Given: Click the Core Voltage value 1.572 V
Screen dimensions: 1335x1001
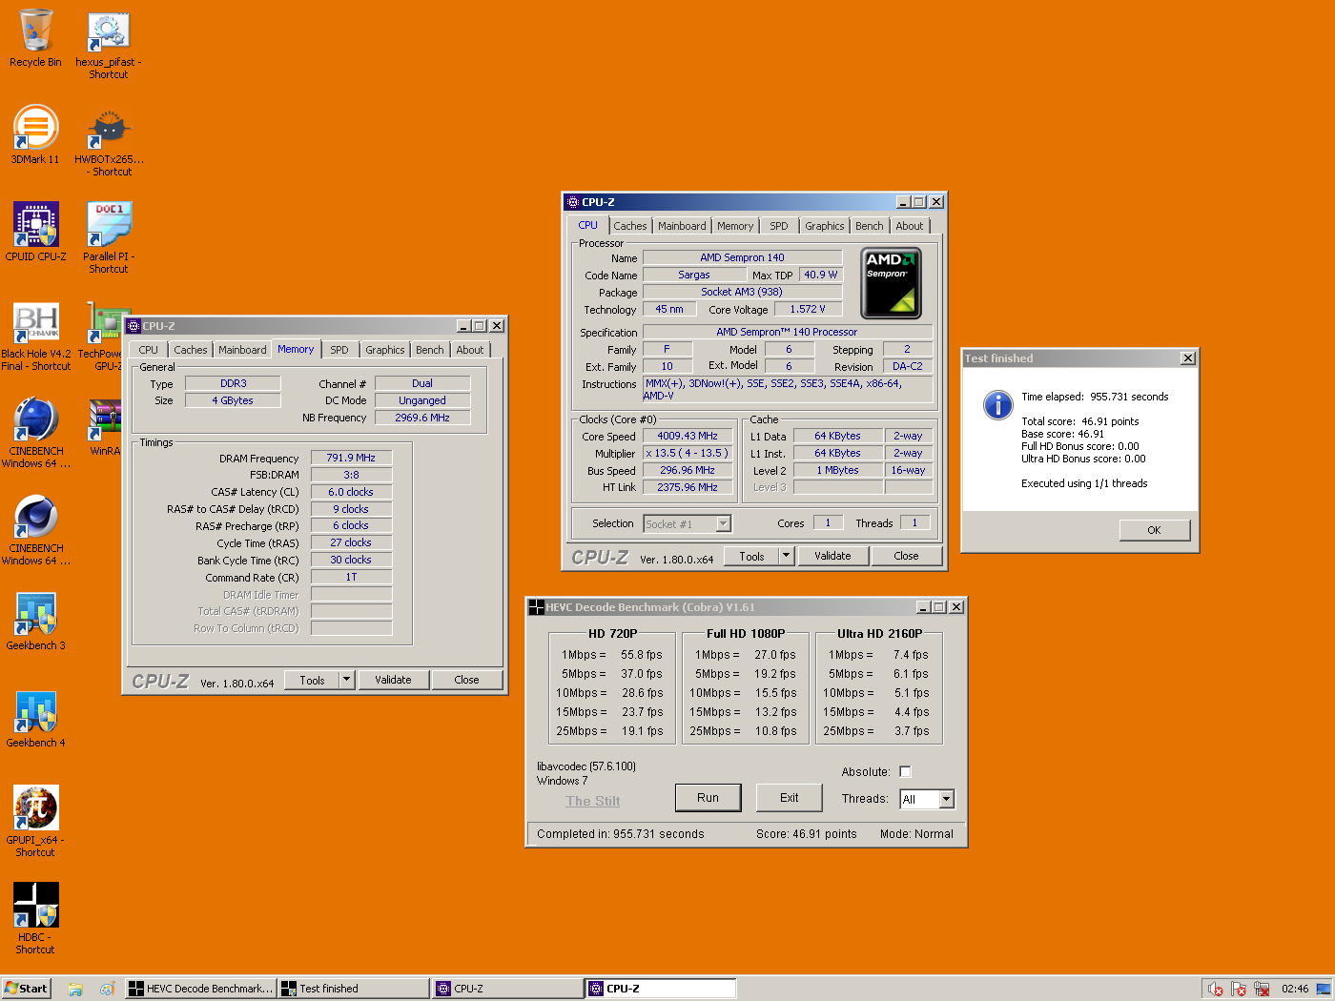Looking at the screenshot, I should tap(807, 309).
